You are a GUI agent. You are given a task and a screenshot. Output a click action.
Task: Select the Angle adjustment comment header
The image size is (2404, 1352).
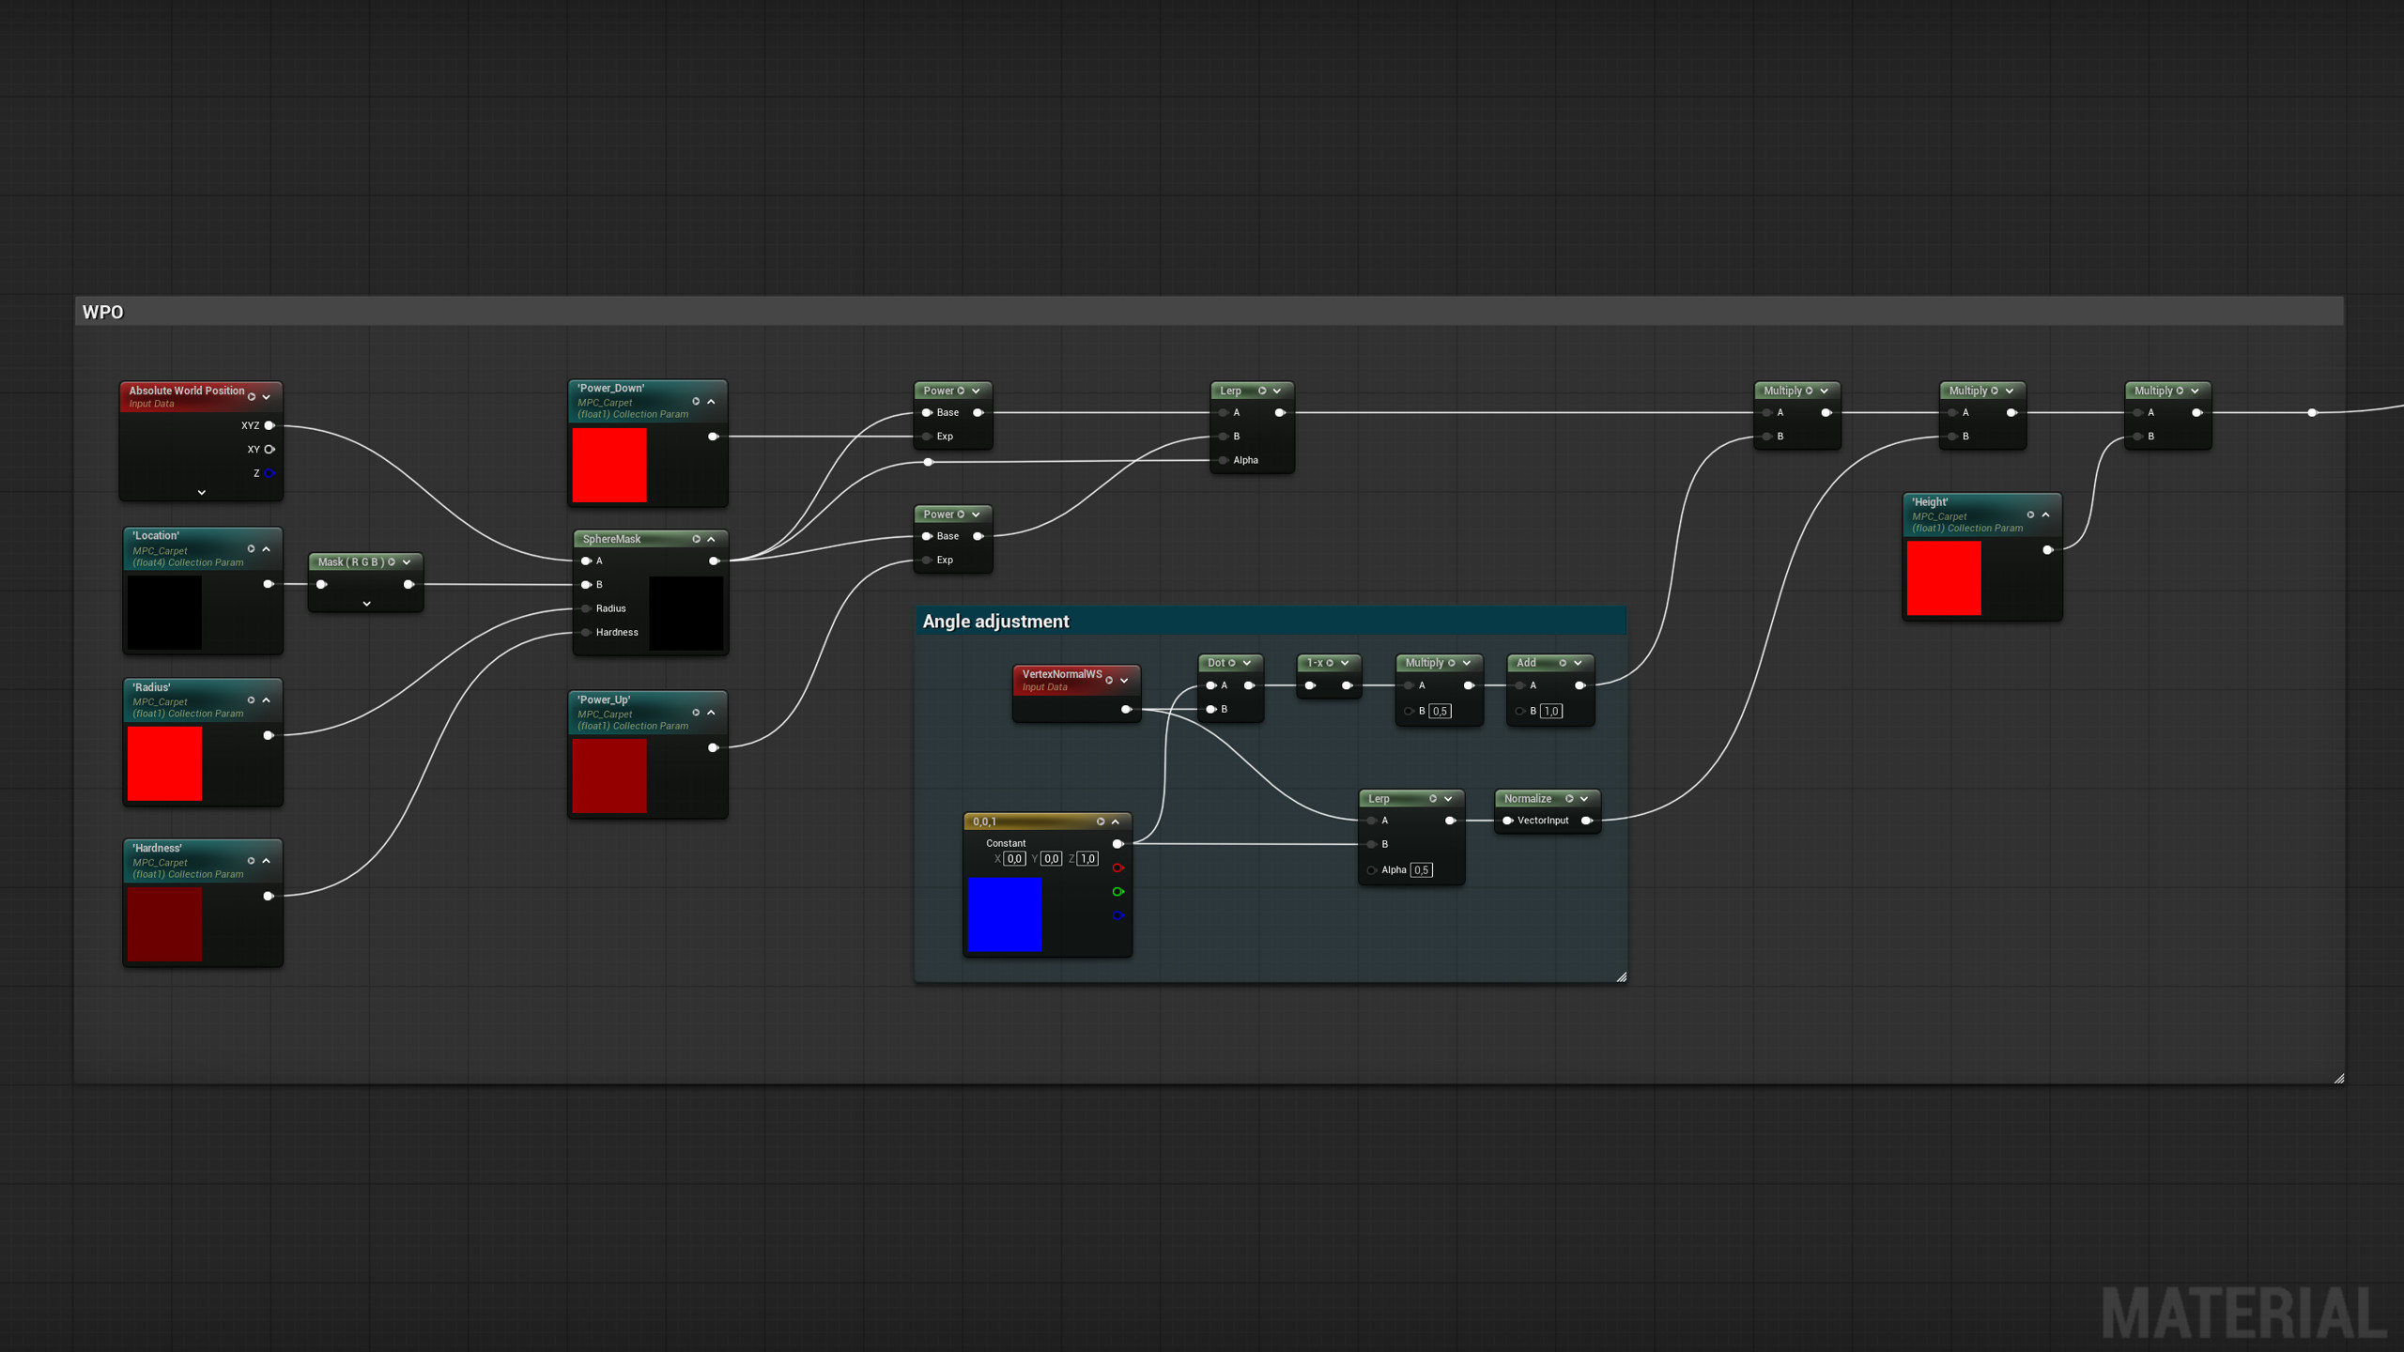pos(995,622)
